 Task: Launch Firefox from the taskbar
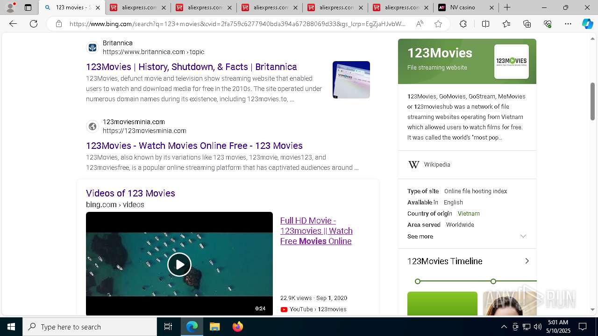click(238, 327)
